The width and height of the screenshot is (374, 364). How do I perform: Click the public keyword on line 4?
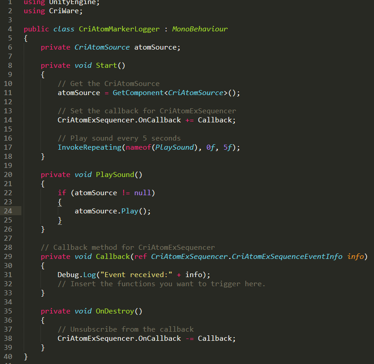pyautogui.click(x=36, y=29)
